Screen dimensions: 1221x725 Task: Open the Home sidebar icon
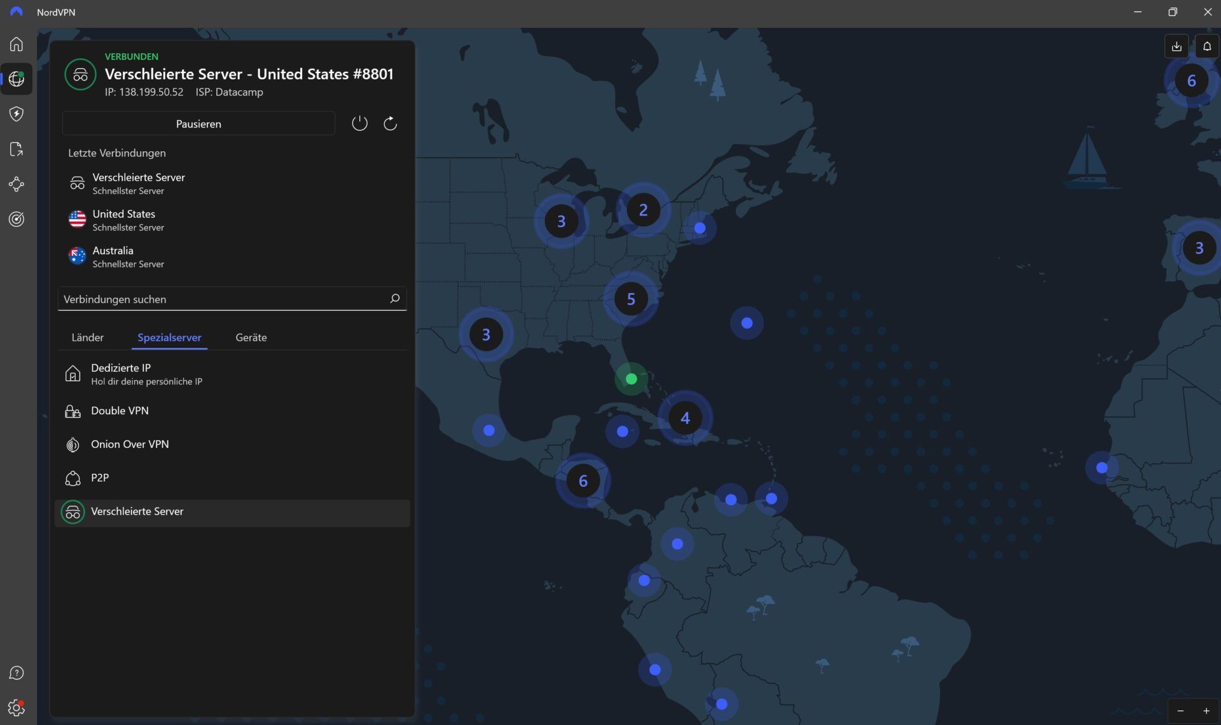pos(17,44)
